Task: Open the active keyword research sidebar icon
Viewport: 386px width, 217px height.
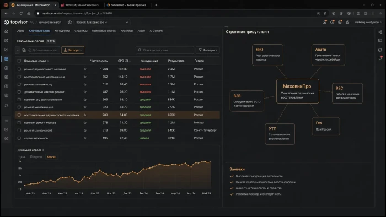Action: (7, 59)
